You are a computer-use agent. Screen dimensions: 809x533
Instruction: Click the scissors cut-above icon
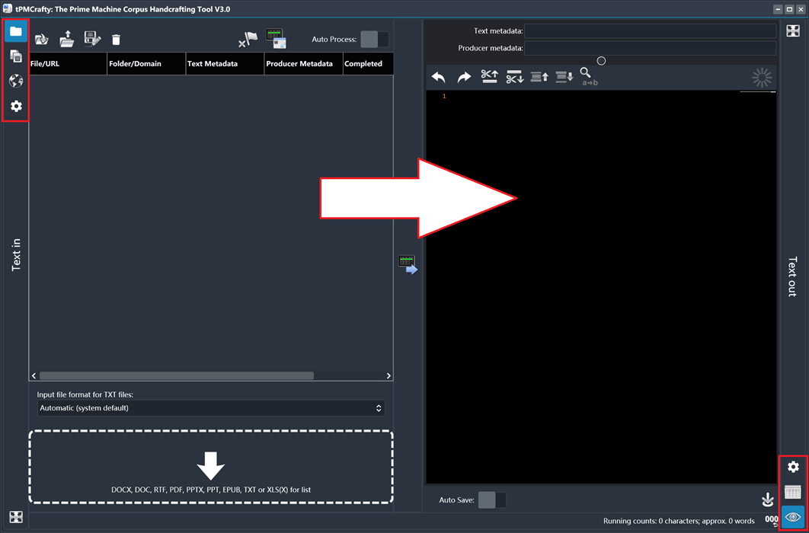[x=489, y=77]
